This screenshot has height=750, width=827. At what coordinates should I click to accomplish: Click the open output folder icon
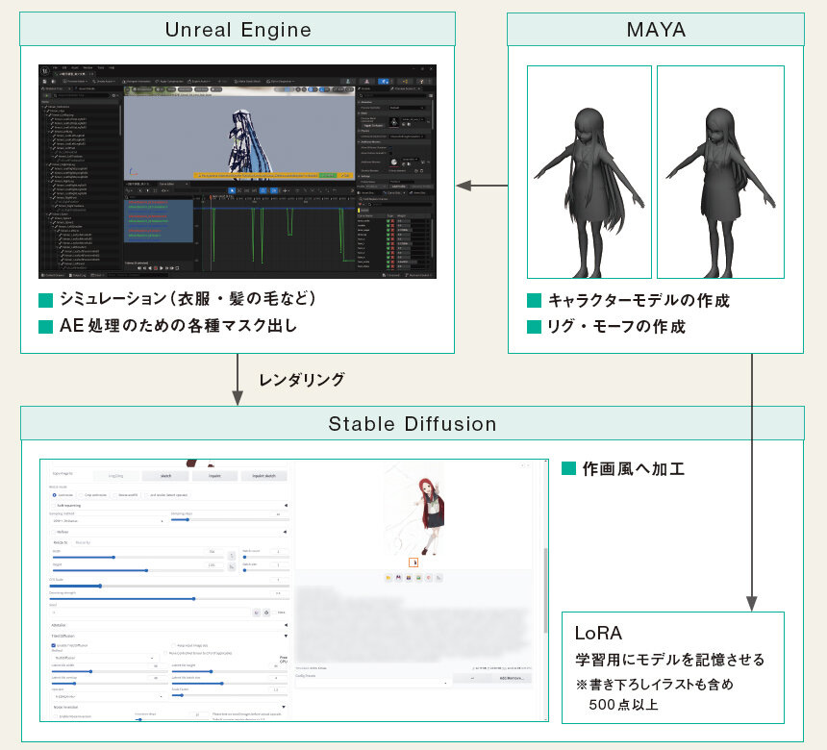(388, 578)
